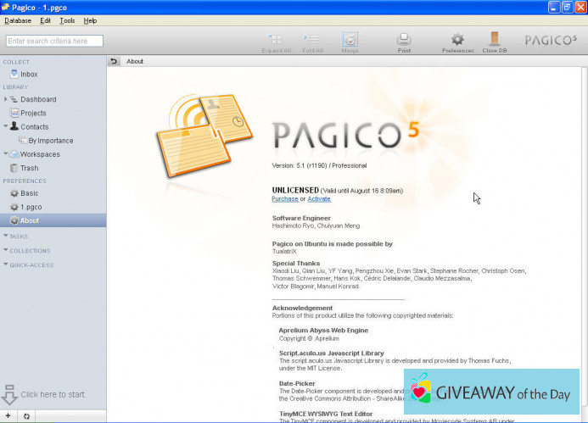
Task: Open the Database menu
Action: pyautogui.click(x=17, y=20)
